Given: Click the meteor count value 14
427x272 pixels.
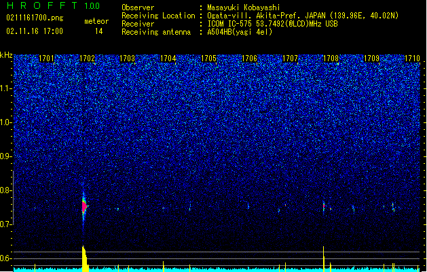Looking at the screenshot, I should 99,31.
